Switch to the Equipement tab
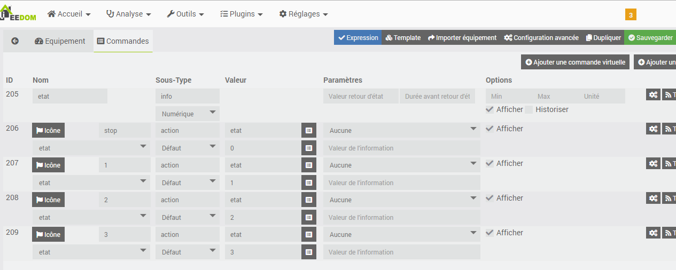Image resolution: width=676 pixels, height=270 pixels. pos(60,41)
